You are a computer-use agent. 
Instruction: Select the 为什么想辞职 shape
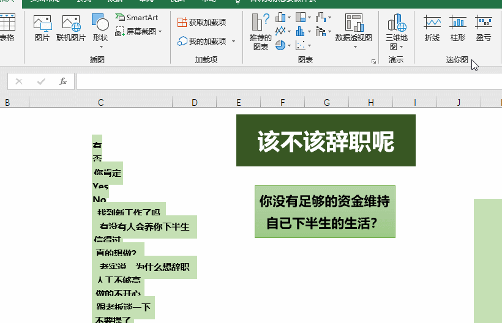pos(144,267)
